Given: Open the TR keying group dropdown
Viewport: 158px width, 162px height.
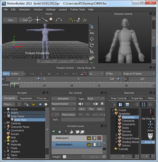Looking at the screenshot, I should click(64, 109).
